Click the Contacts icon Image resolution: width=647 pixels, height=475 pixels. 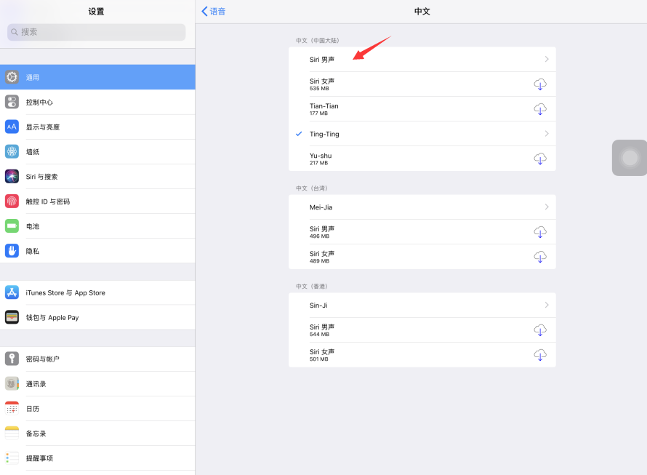coord(12,383)
